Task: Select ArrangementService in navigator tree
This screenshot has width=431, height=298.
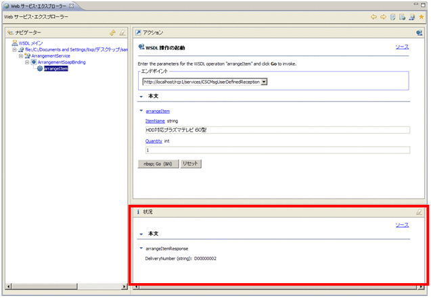Action: [51, 56]
